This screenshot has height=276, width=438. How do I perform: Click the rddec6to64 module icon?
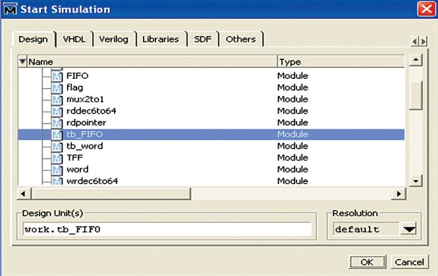pyautogui.click(x=56, y=111)
